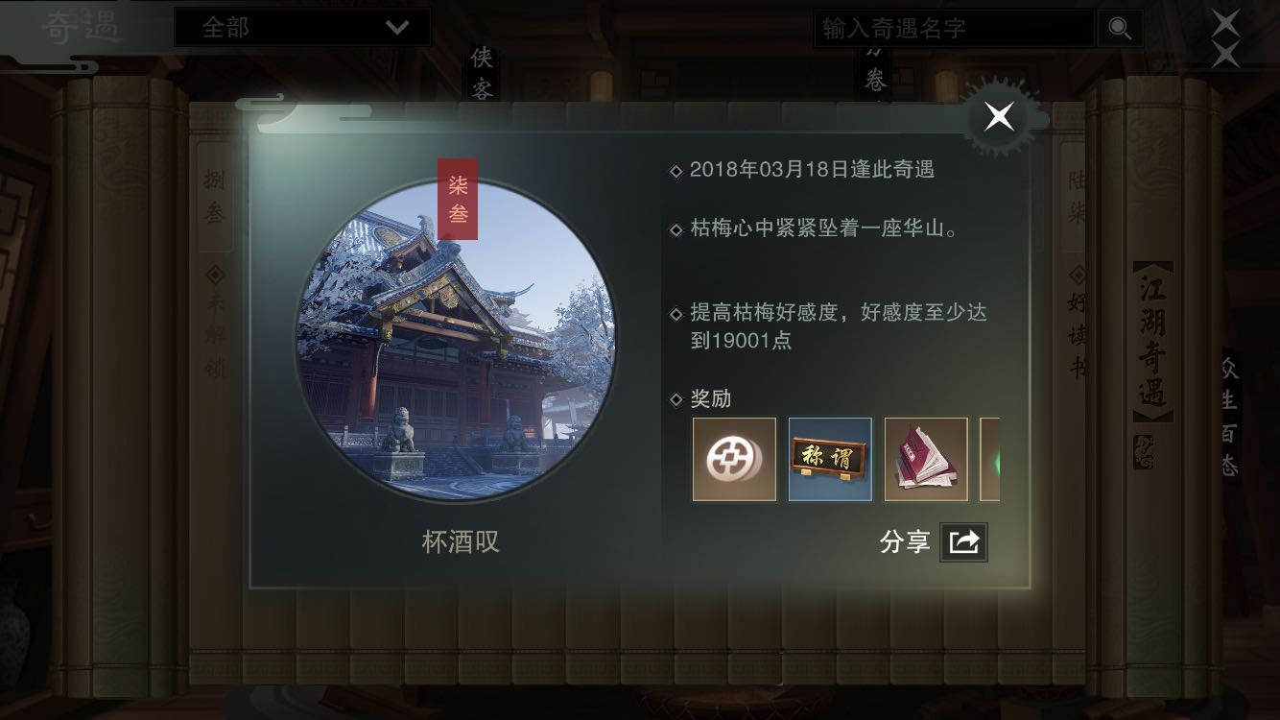The width and height of the screenshot is (1280, 720).
Task: Switch to the 侠客 tab at top
Action: 482,71
